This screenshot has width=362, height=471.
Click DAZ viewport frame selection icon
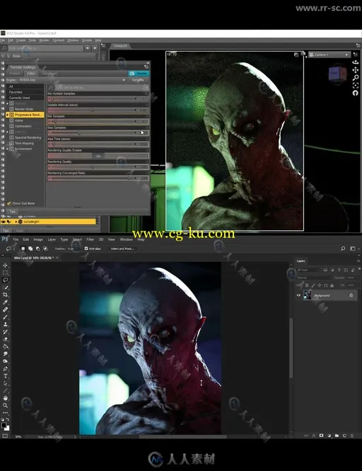click(356, 85)
